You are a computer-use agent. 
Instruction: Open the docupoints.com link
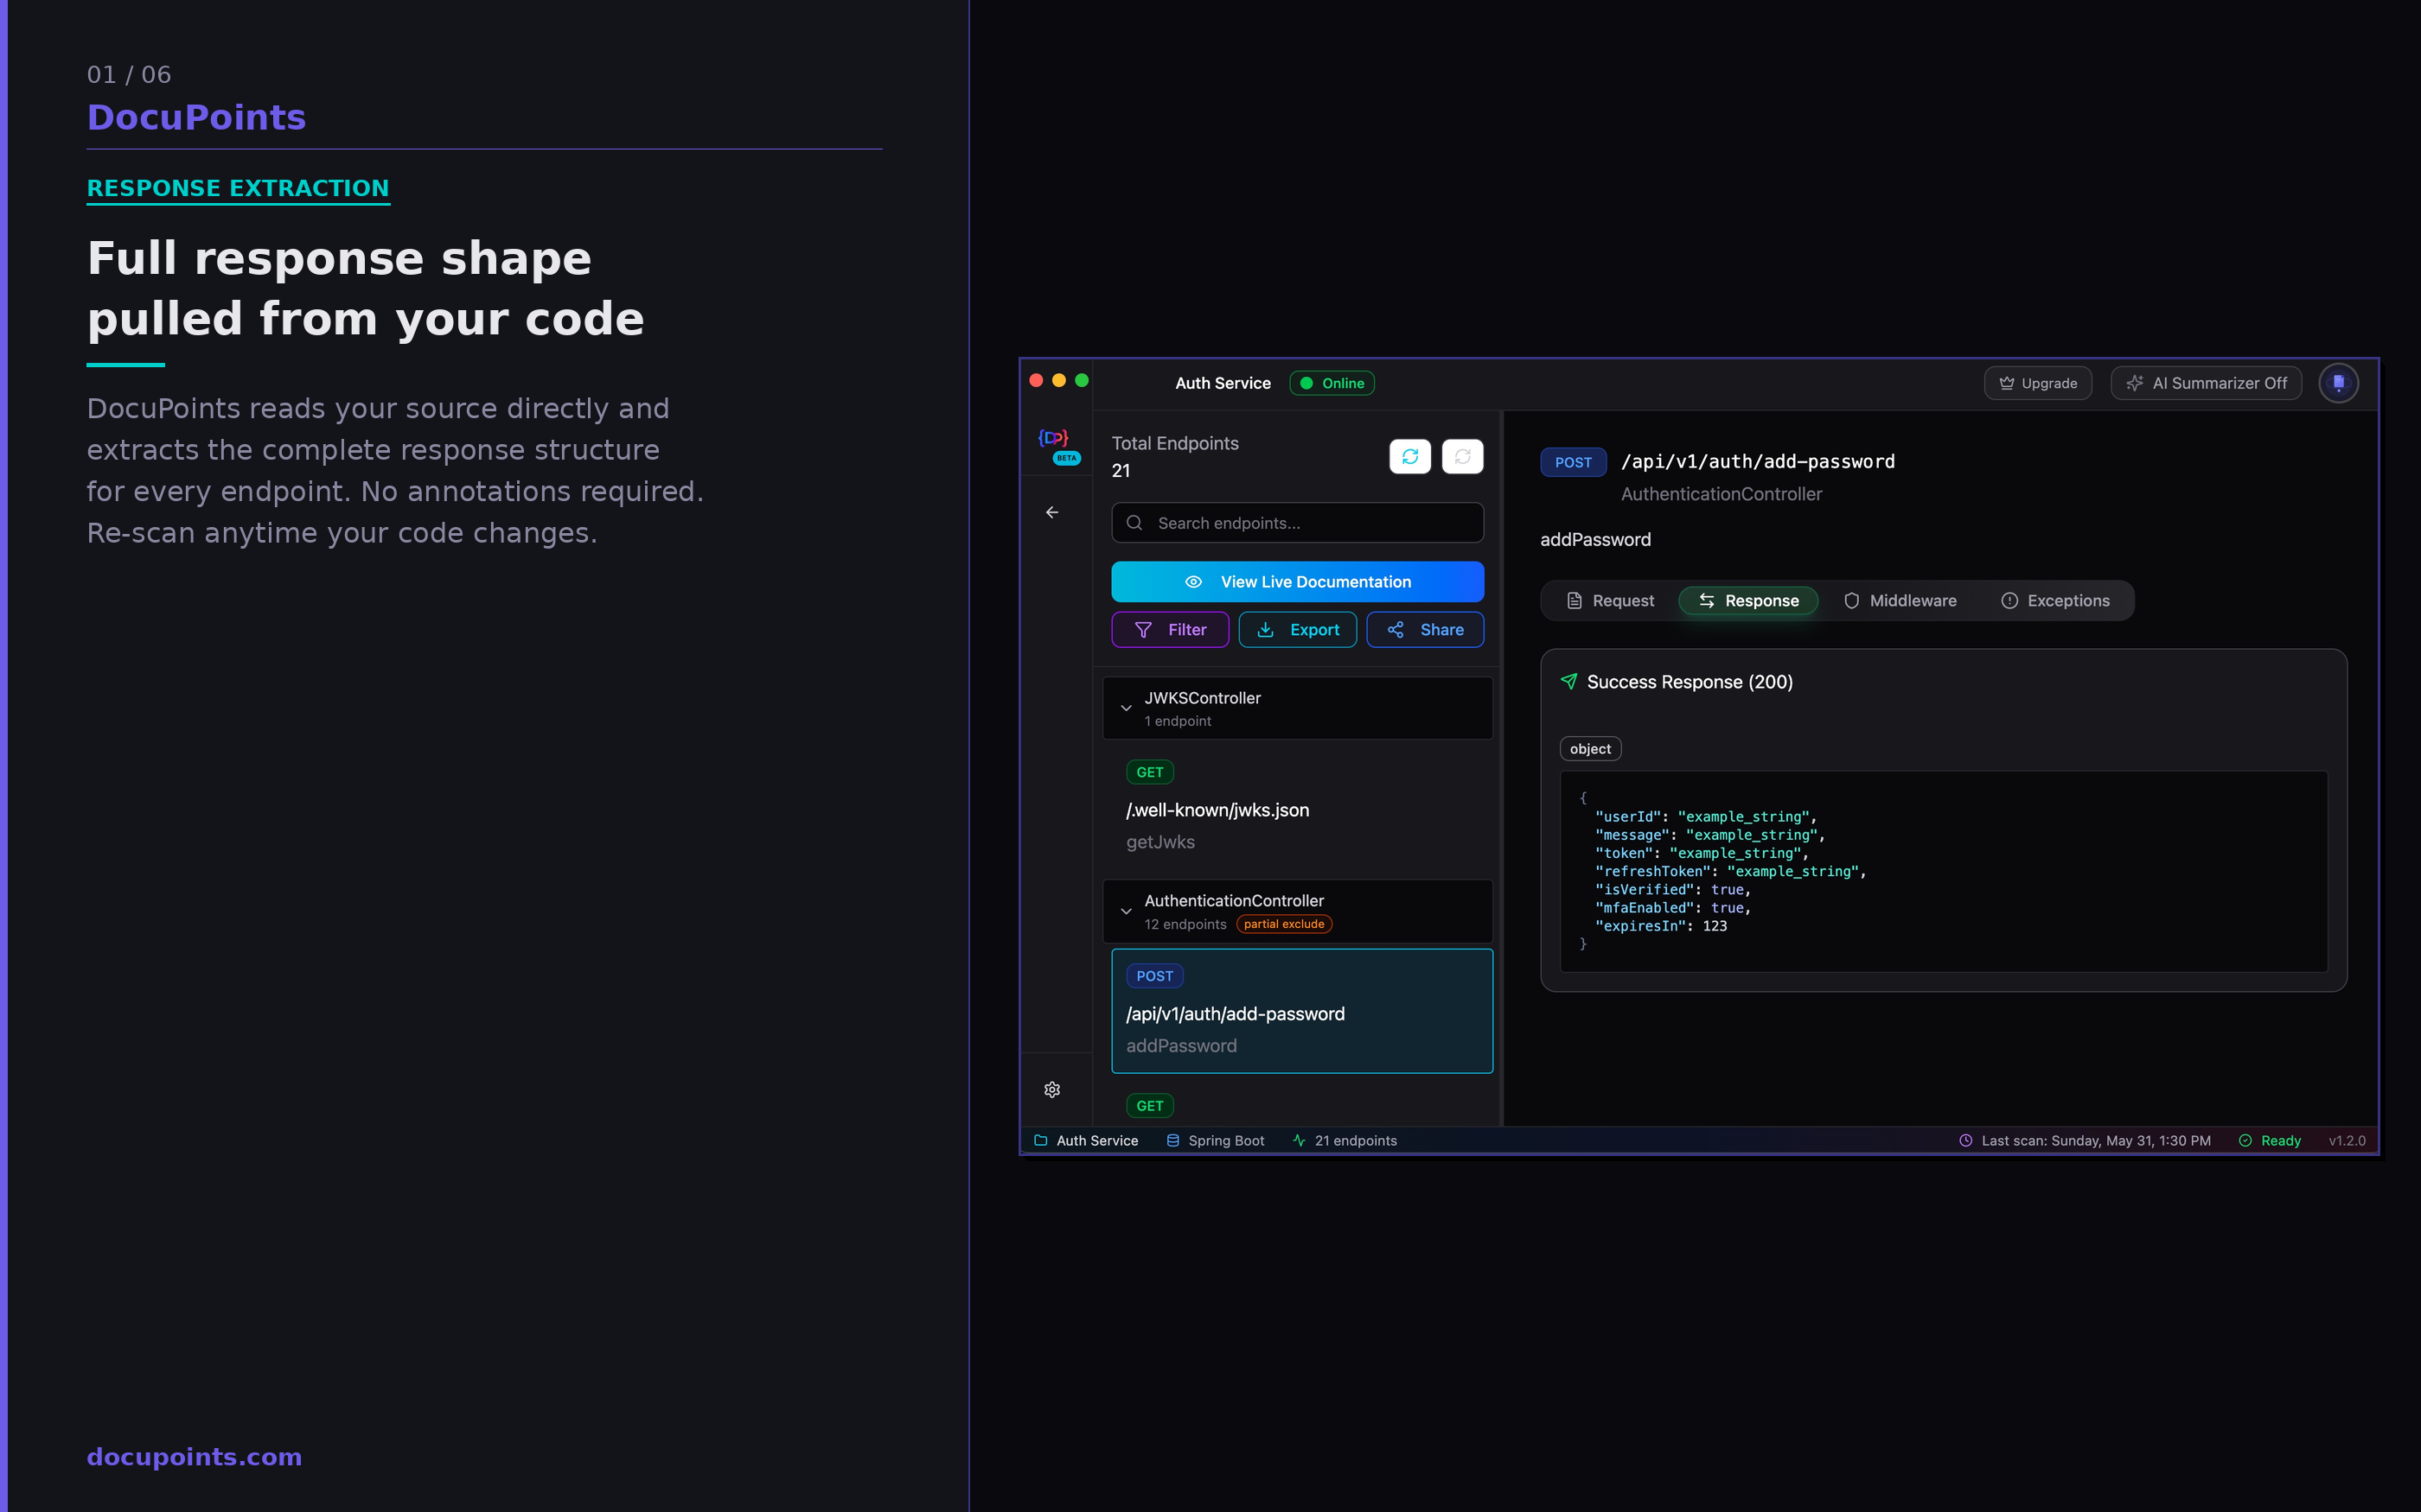194,1457
